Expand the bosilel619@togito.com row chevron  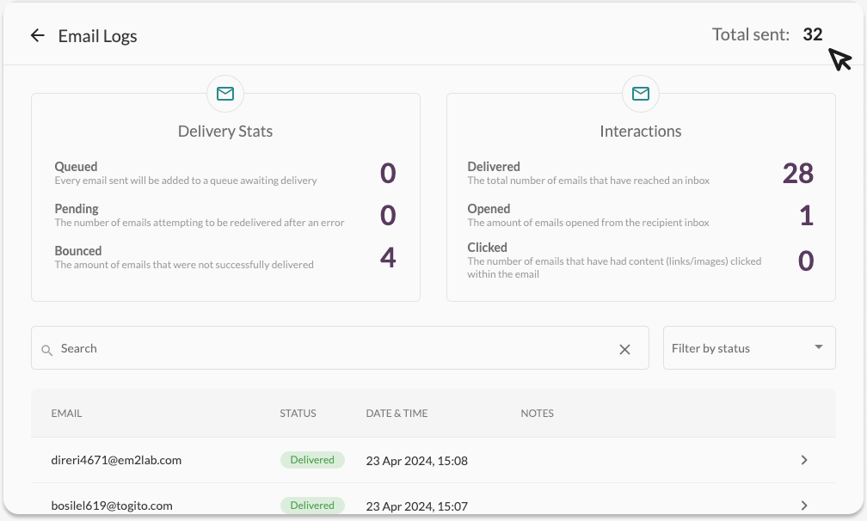804,506
